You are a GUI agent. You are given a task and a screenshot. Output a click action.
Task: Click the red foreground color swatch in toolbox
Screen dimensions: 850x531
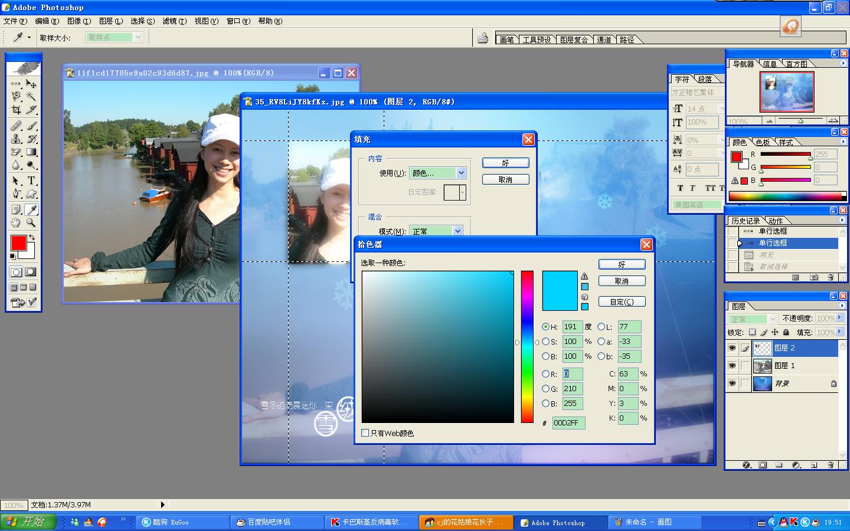pyautogui.click(x=18, y=242)
